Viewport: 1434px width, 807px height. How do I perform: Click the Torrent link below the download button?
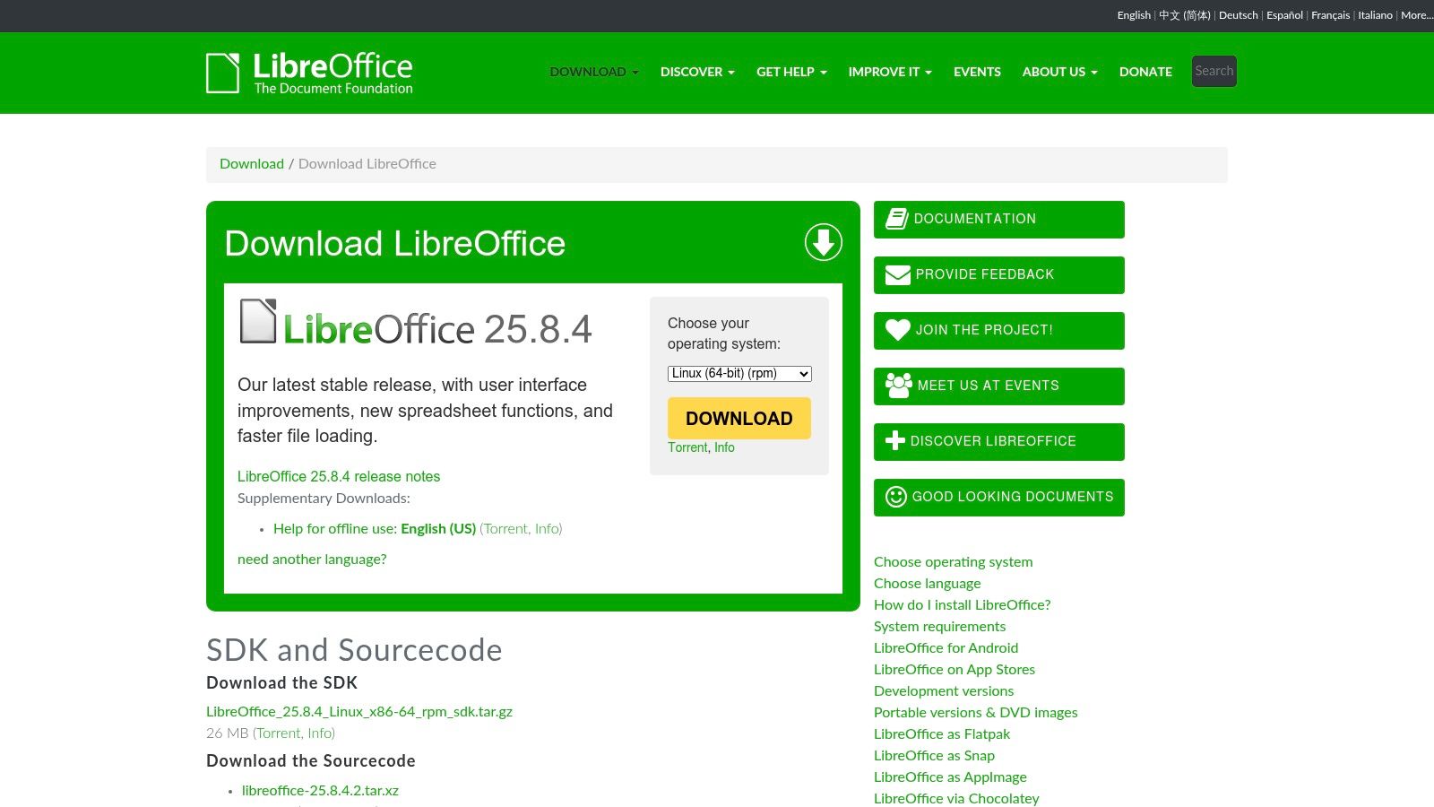[x=687, y=447]
